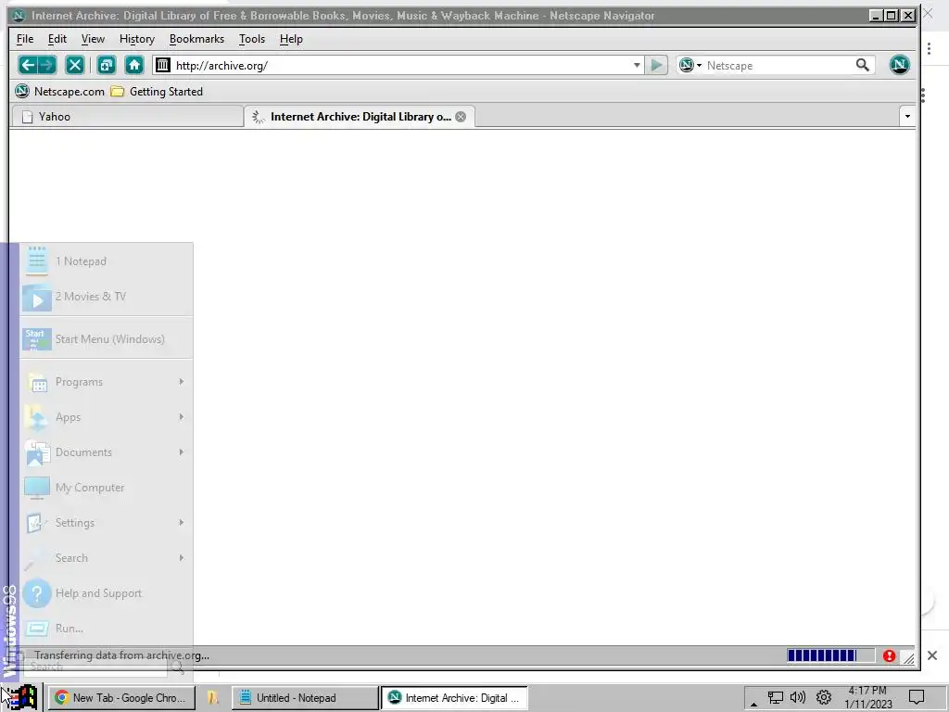The image size is (949, 712).
Task: Click the status text Transferring data from archive.org
Action: (121, 655)
